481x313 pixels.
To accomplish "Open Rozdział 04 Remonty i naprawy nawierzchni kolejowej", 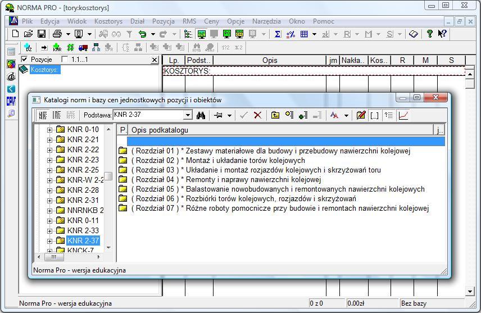I will pyautogui.click(x=226, y=179).
